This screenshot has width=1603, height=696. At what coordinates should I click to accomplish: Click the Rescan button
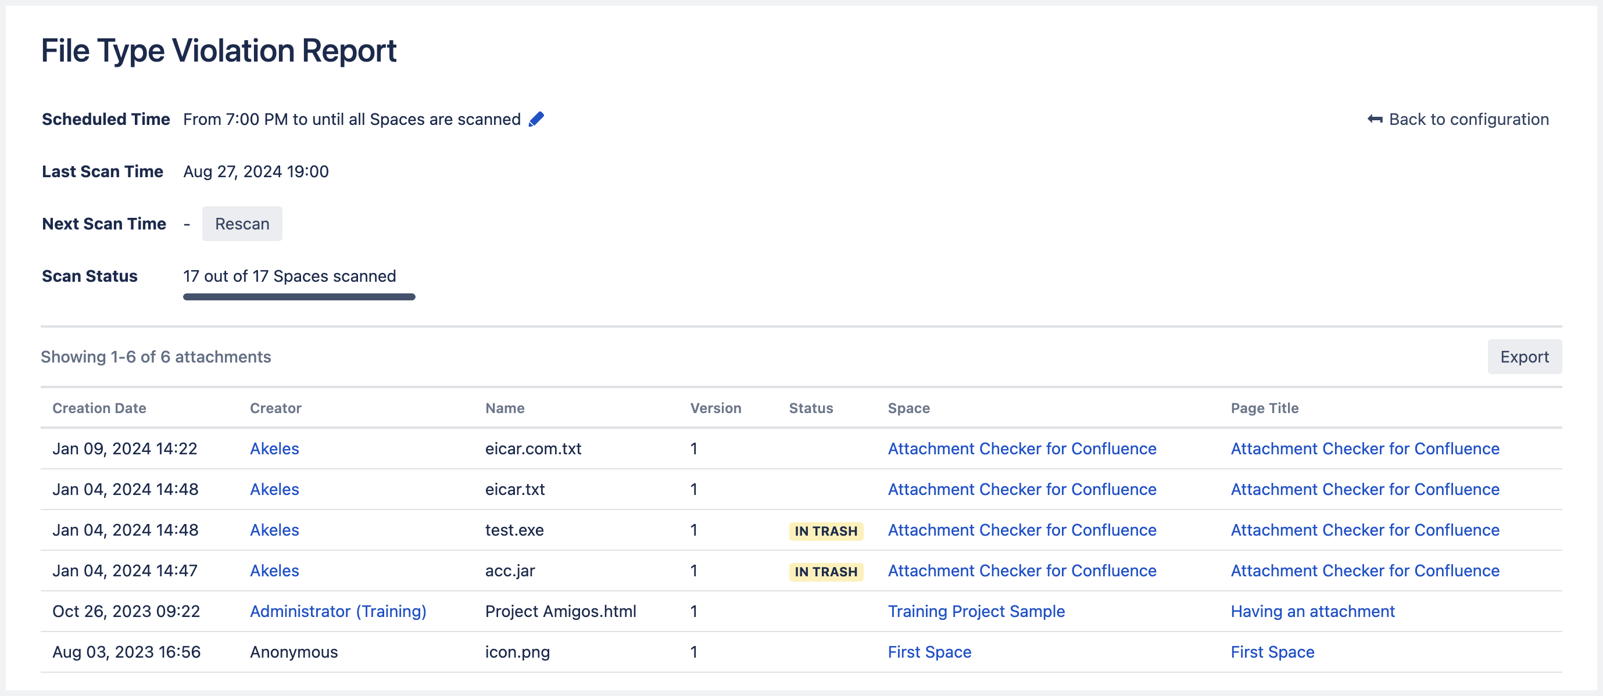tap(242, 223)
